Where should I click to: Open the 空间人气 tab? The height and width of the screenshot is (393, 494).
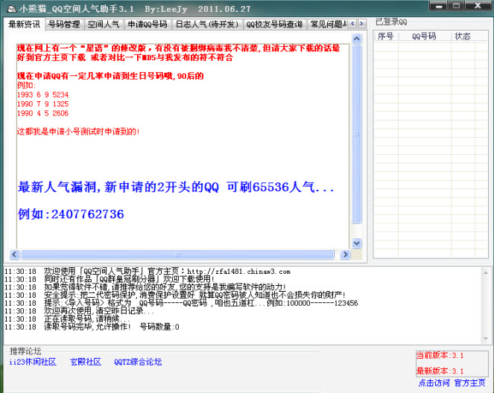104,25
